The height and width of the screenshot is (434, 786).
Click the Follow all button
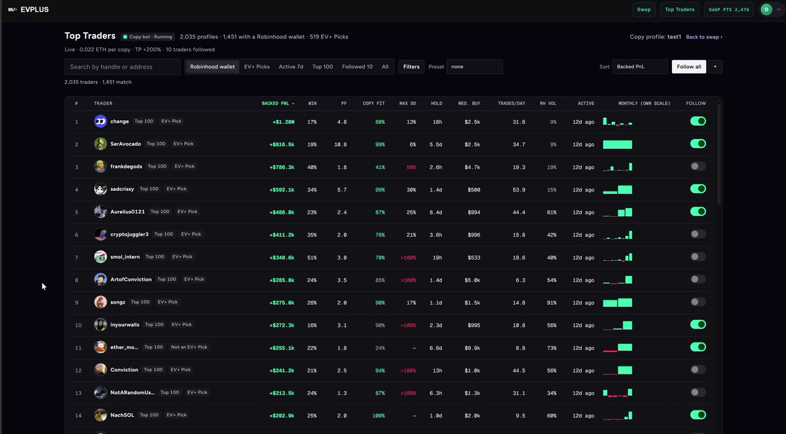(689, 67)
